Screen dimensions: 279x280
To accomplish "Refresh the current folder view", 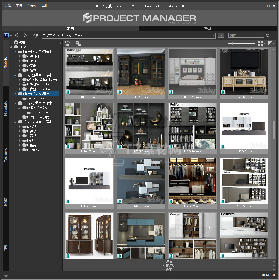I will pos(36,35).
